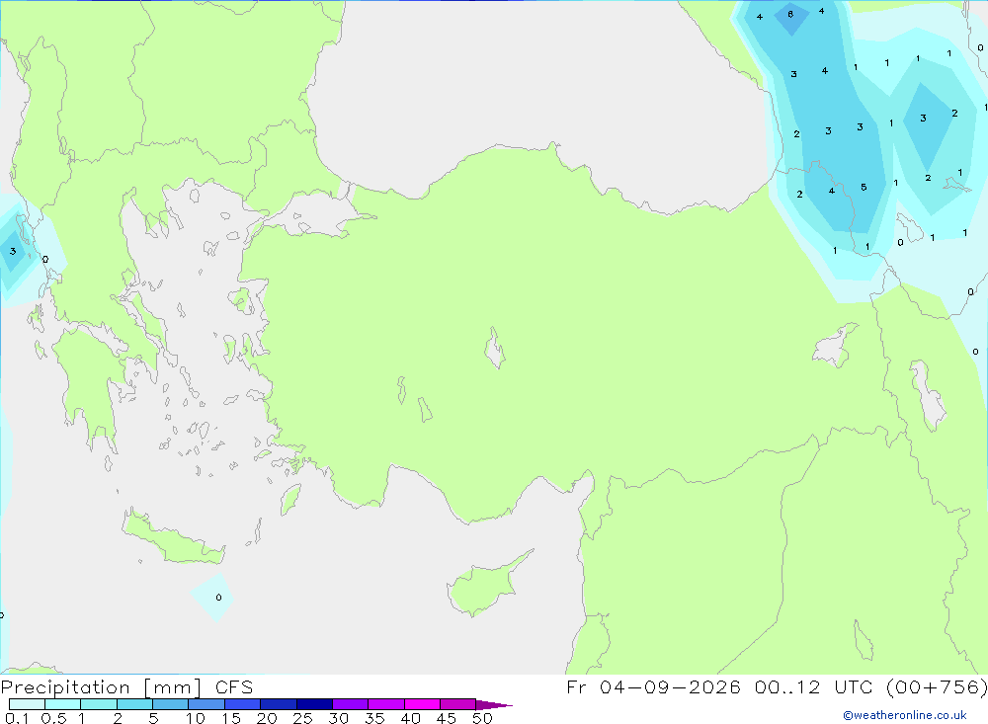Image resolution: width=988 pixels, height=724 pixels.
Task: Click the legend label '25'
Action: pos(303,718)
